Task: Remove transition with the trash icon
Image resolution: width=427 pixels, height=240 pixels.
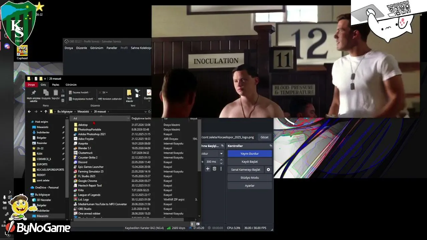Action: tap(215, 169)
